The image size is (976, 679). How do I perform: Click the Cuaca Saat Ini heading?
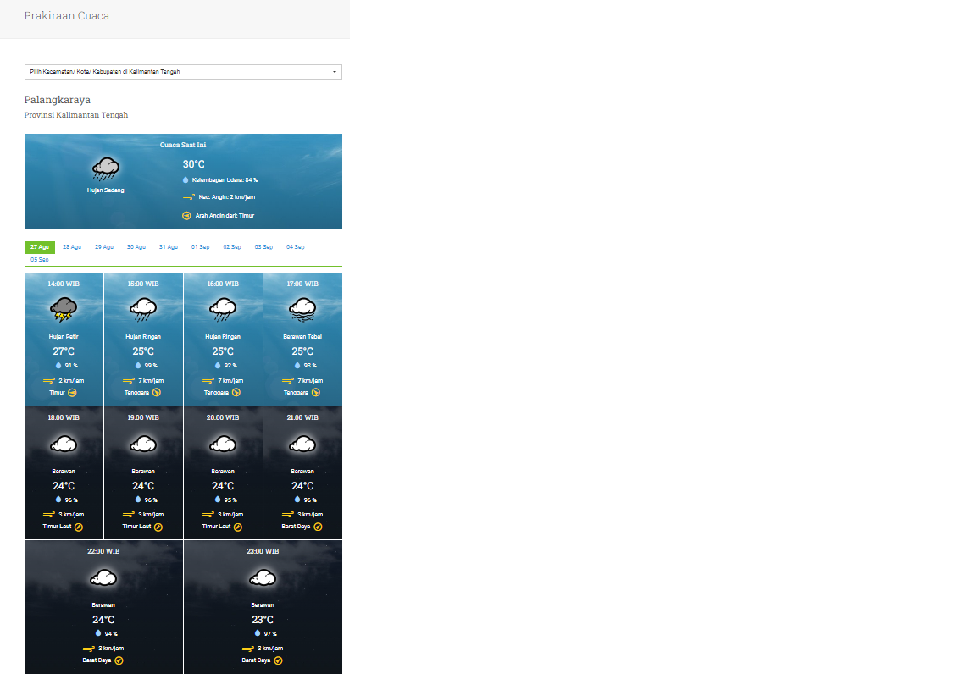click(183, 145)
